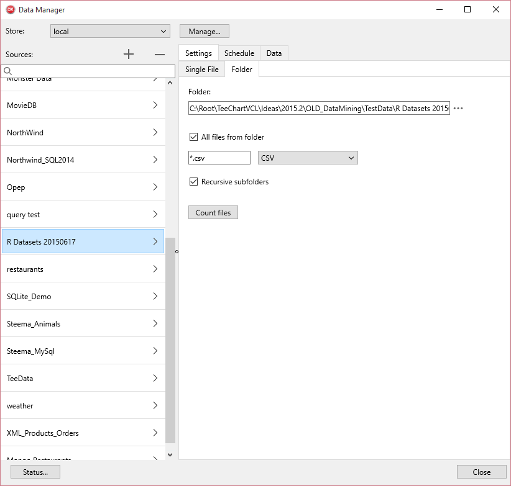Open the Manage... store button
The image size is (511, 486).
pyautogui.click(x=205, y=31)
